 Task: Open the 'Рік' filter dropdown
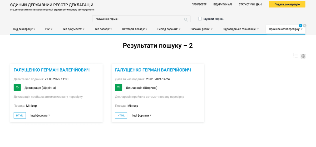pos(49,29)
